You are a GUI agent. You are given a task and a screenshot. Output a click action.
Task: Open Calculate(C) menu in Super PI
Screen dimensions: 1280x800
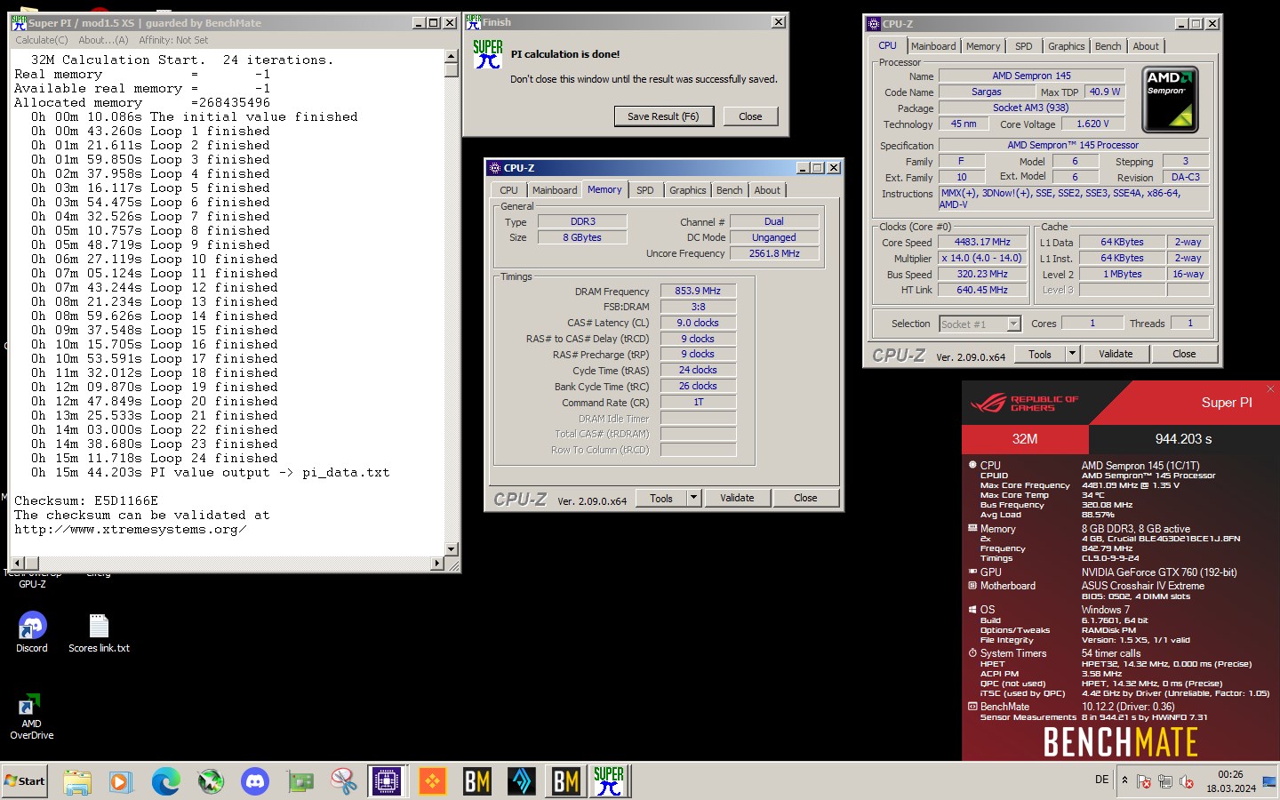[x=41, y=40]
